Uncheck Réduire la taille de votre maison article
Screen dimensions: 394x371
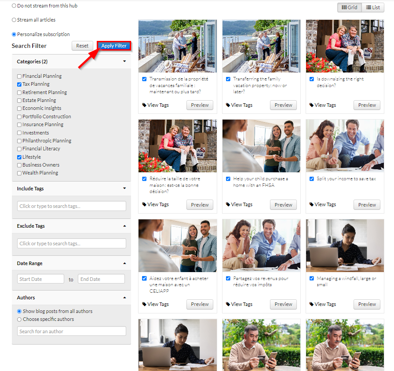click(144, 178)
